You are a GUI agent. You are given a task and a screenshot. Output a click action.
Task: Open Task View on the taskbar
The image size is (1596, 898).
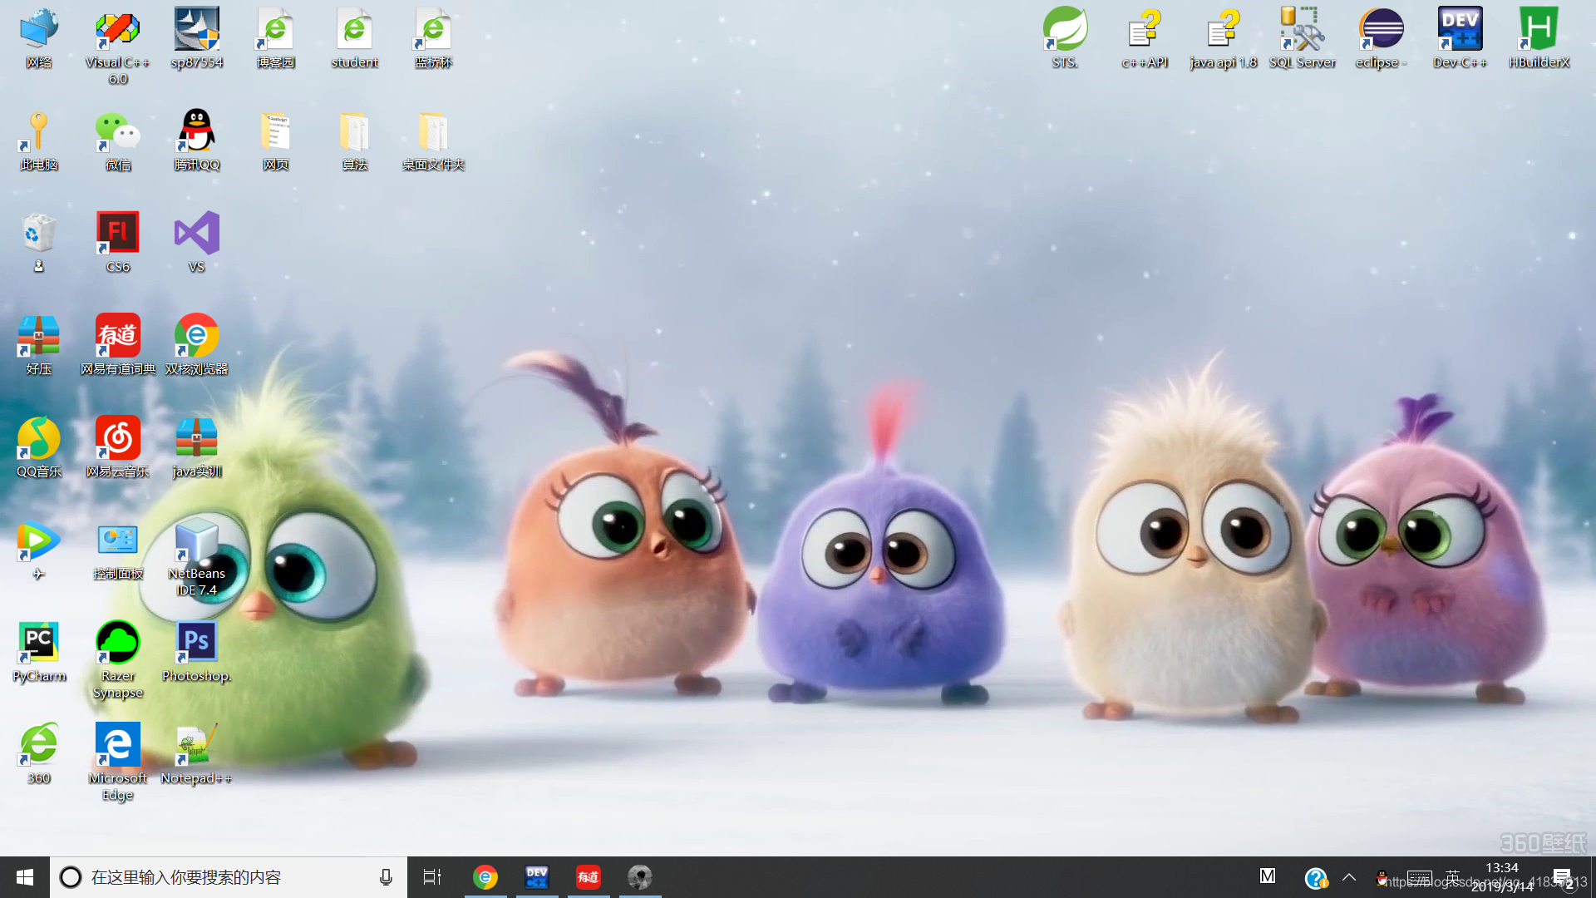[432, 877]
